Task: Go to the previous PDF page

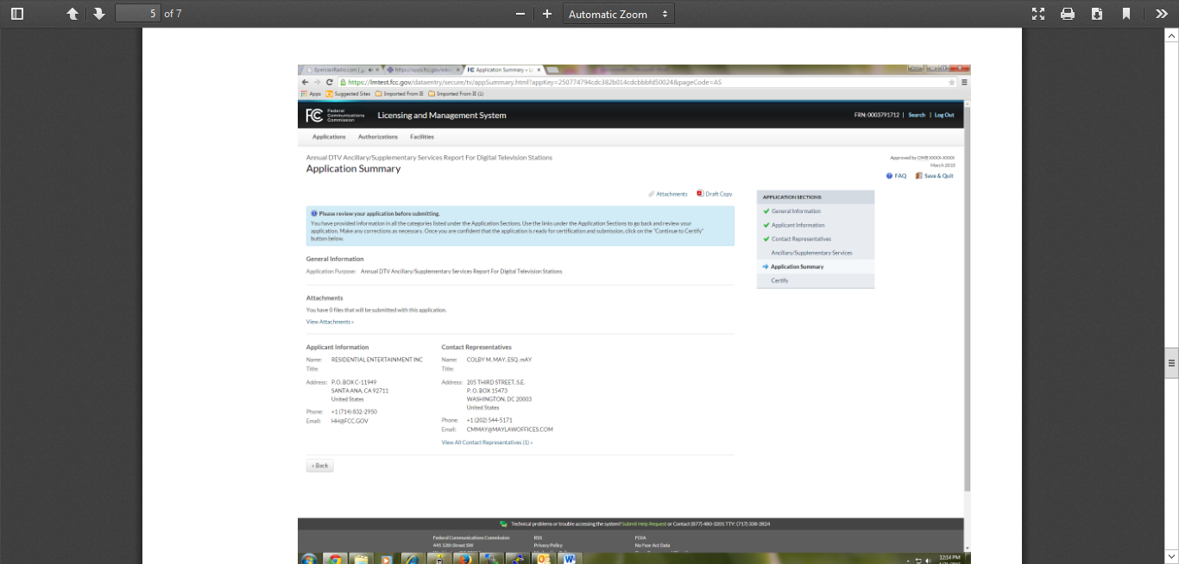Action: 73,14
